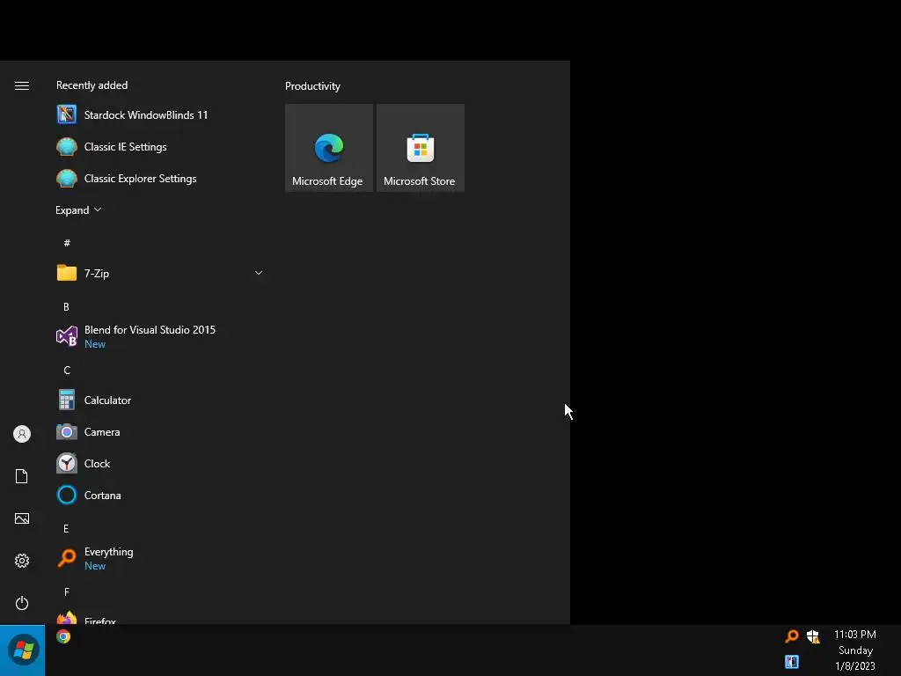This screenshot has height=676, width=901.
Task: Click the Productivity group title
Action: 312,86
